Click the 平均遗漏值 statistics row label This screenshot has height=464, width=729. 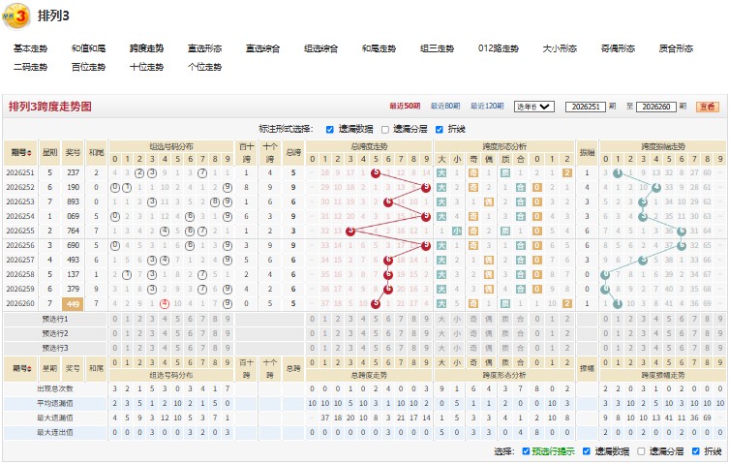[55, 404]
